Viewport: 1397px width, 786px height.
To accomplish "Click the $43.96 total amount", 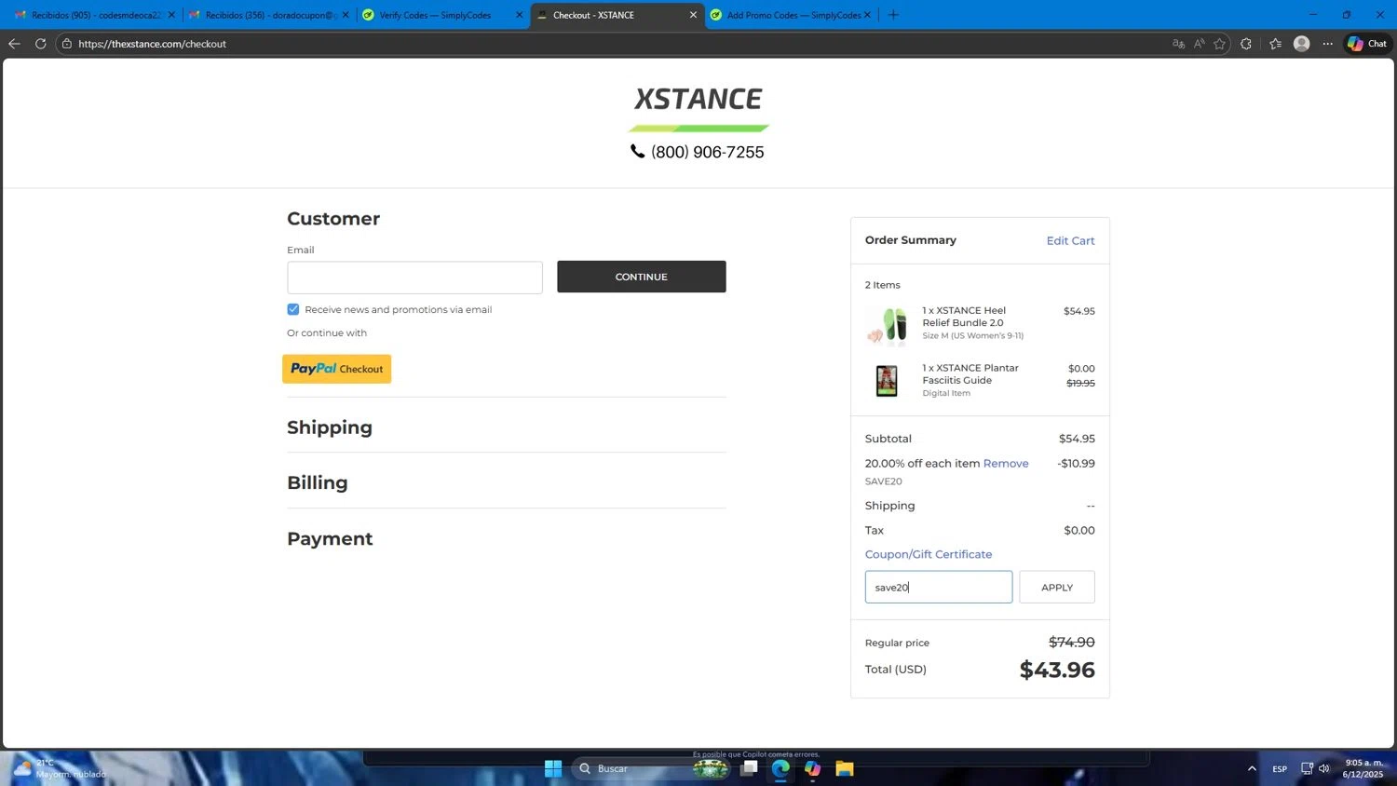I will click(1057, 670).
